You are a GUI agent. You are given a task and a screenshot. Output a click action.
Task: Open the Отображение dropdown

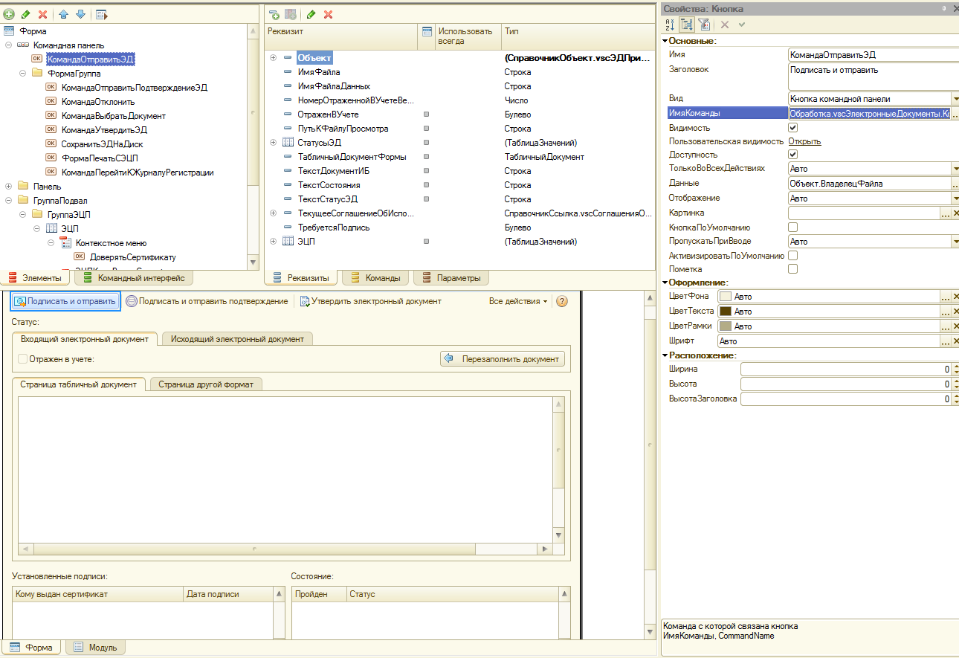(955, 199)
